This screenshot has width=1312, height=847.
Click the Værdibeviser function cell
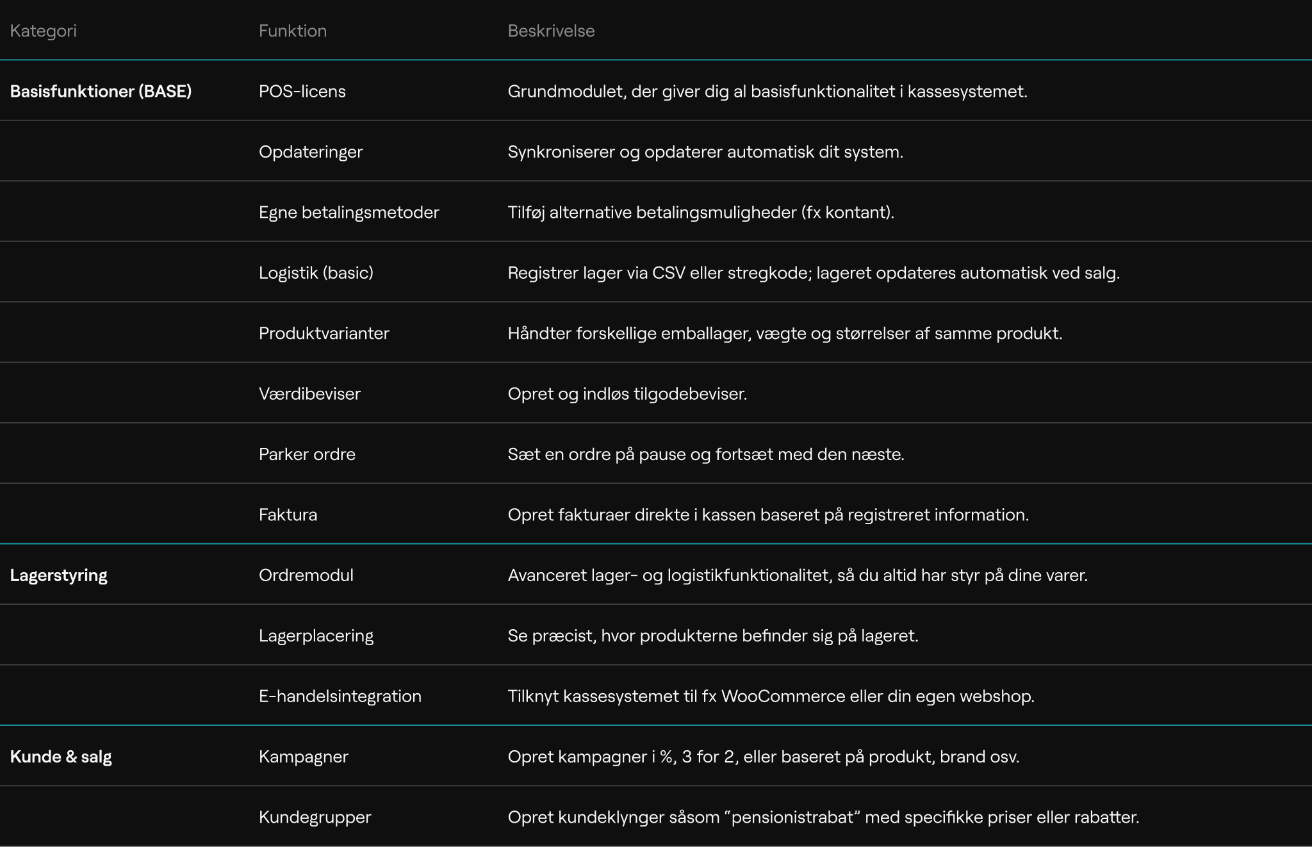click(x=309, y=393)
